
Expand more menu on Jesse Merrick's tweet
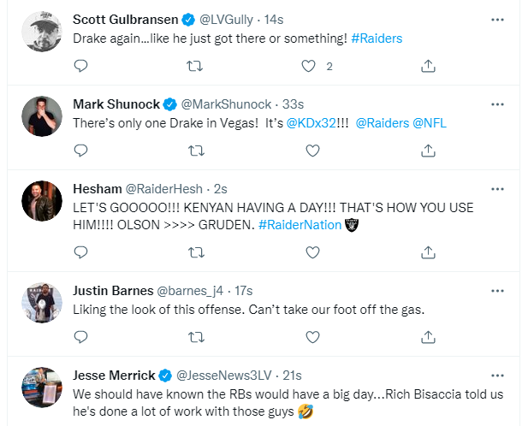(x=497, y=374)
